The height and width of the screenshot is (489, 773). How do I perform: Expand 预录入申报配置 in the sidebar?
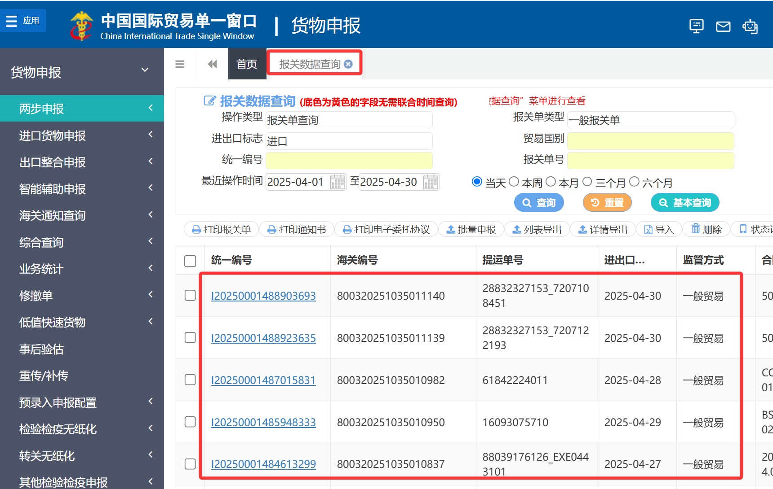(x=82, y=402)
